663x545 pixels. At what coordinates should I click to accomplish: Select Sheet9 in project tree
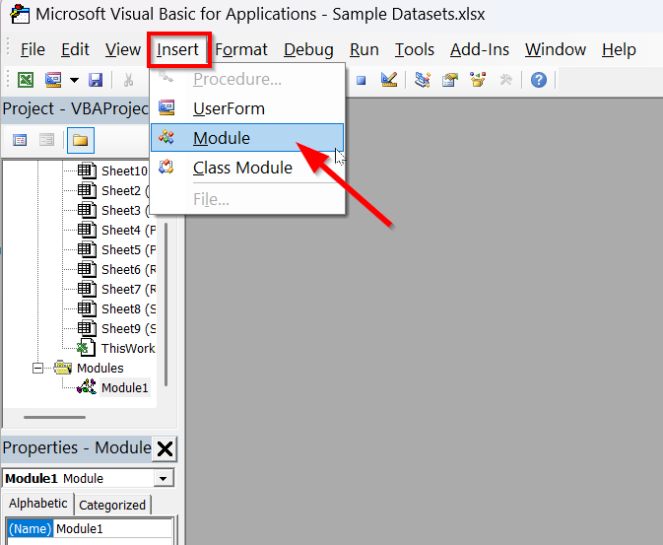point(128,329)
